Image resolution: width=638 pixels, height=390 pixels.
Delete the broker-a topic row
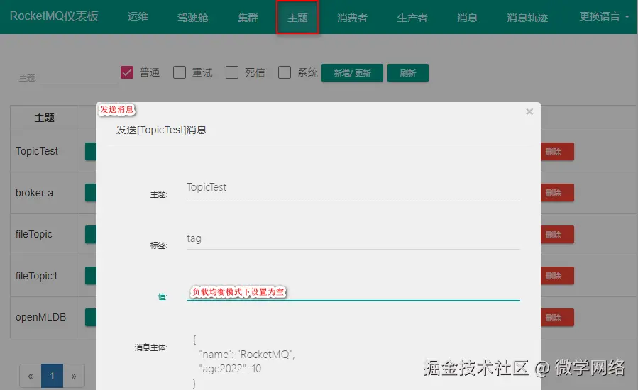[x=557, y=193]
